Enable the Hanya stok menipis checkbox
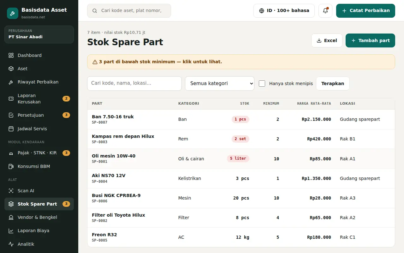 (x=262, y=83)
